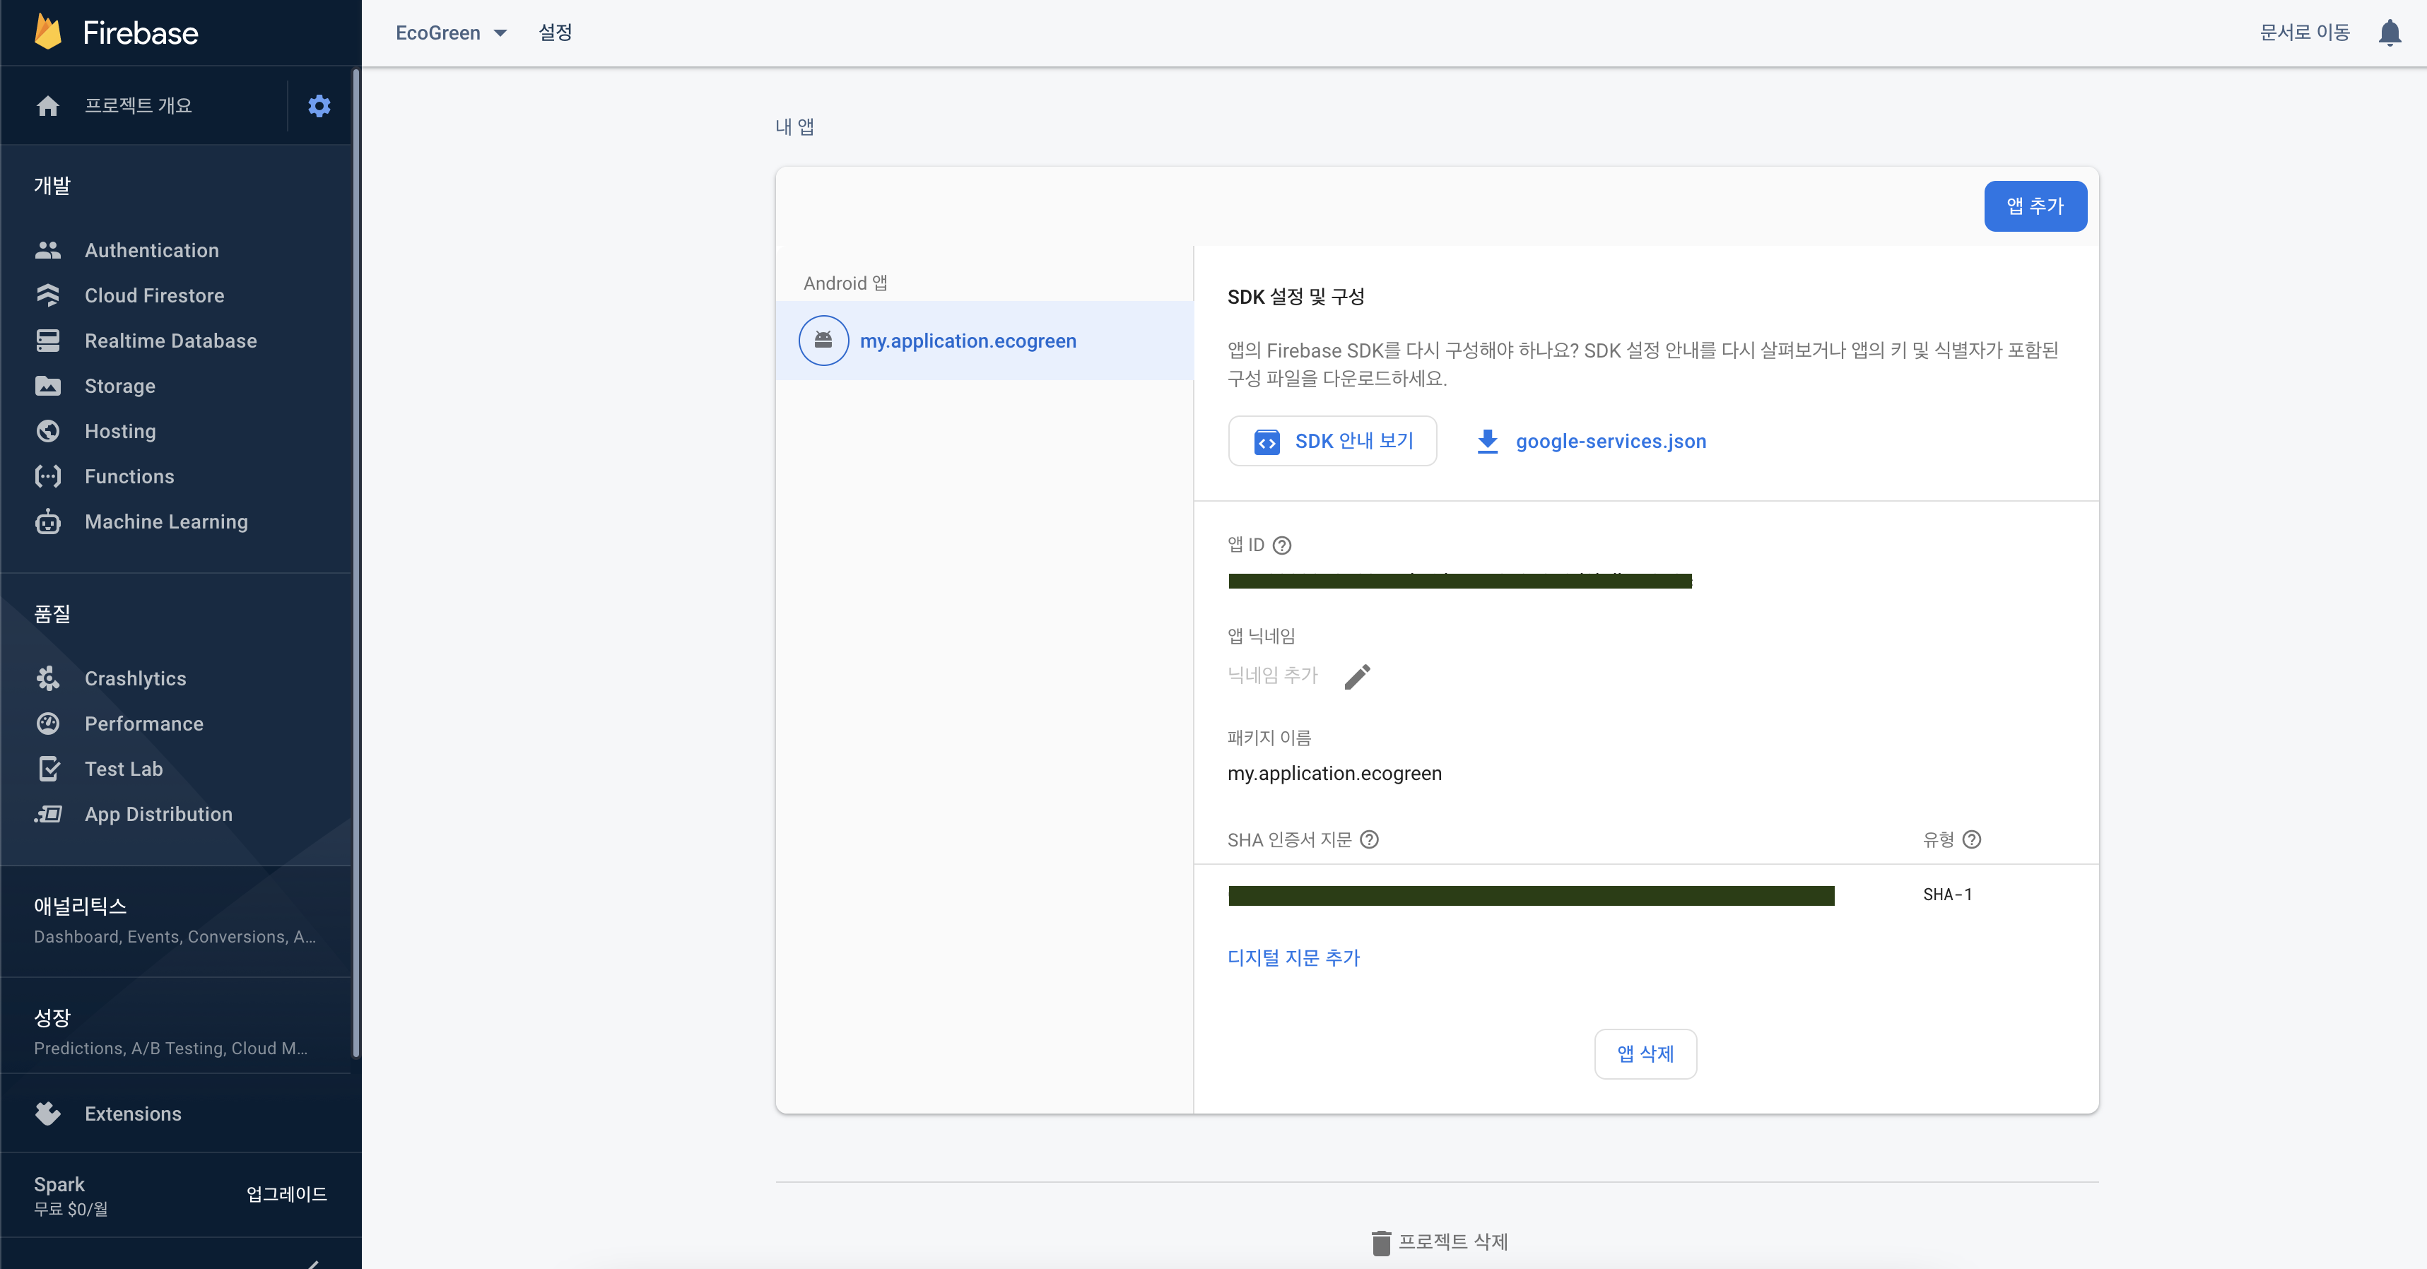Click the Crashlytics icon
Image resolution: width=2427 pixels, height=1269 pixels.
48,678
